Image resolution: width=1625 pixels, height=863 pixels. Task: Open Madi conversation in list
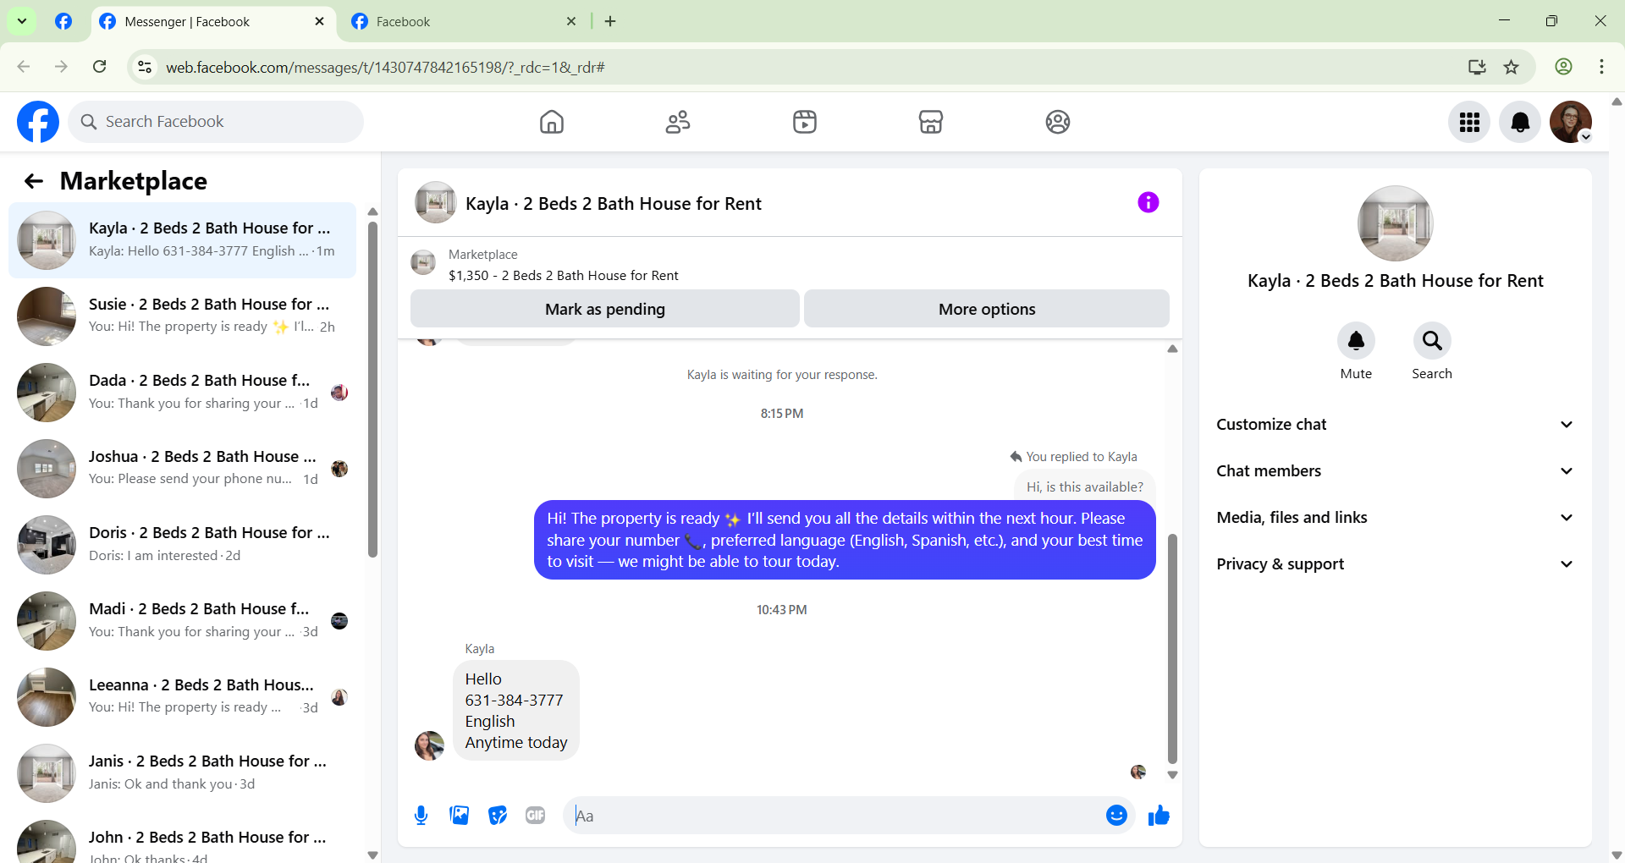(182, 620)
